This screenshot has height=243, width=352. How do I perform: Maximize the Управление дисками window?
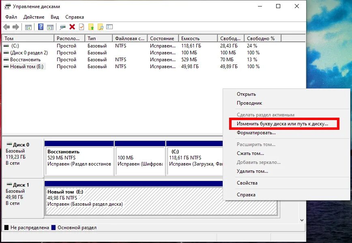pos(278,6)
